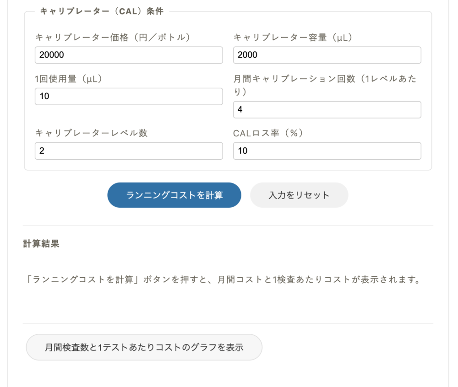Select the 1回使用量 (µL) field
458x387 pixels.
[129, 97]
